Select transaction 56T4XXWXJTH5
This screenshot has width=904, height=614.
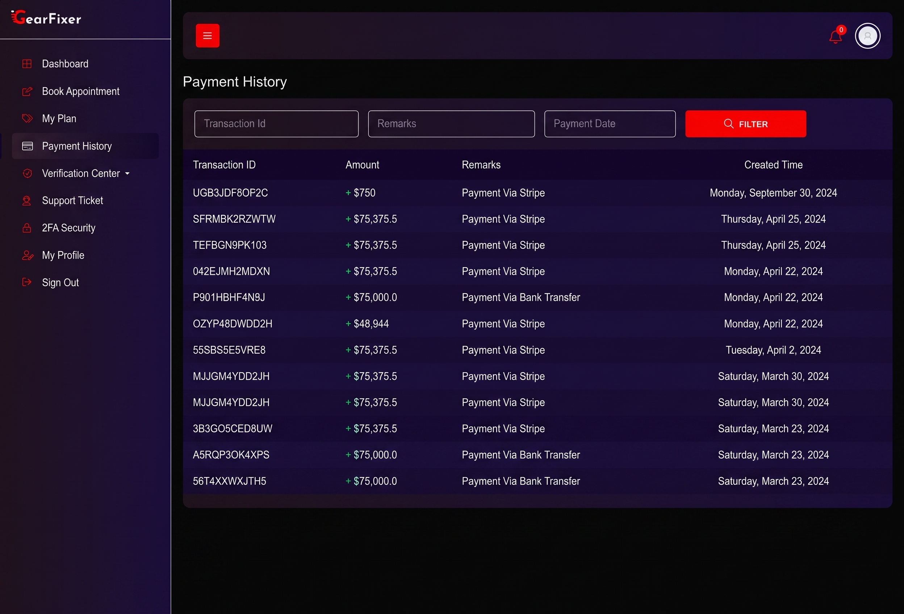[x=230, y=481]
